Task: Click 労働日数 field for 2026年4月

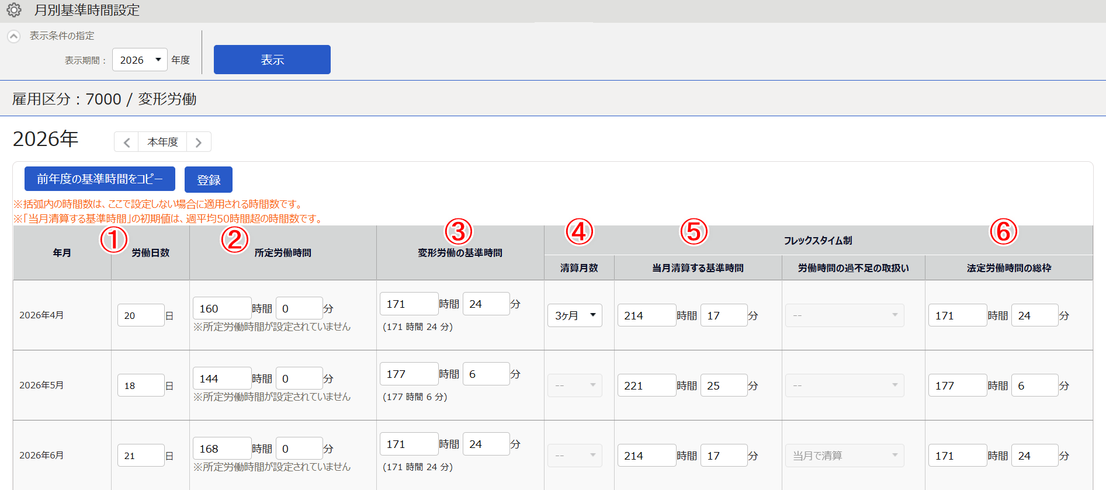Action: [x=141, y=315]
